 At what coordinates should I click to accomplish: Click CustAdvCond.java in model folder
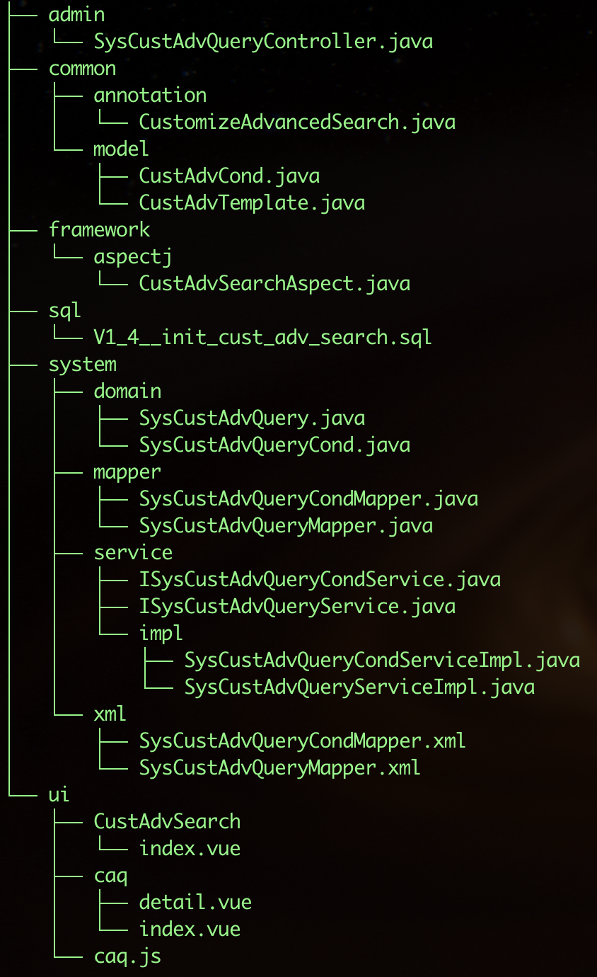[228, 176]
